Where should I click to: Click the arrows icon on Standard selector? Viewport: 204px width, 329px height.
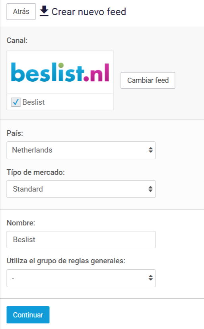pyautogui.click(x=151, y=189)
